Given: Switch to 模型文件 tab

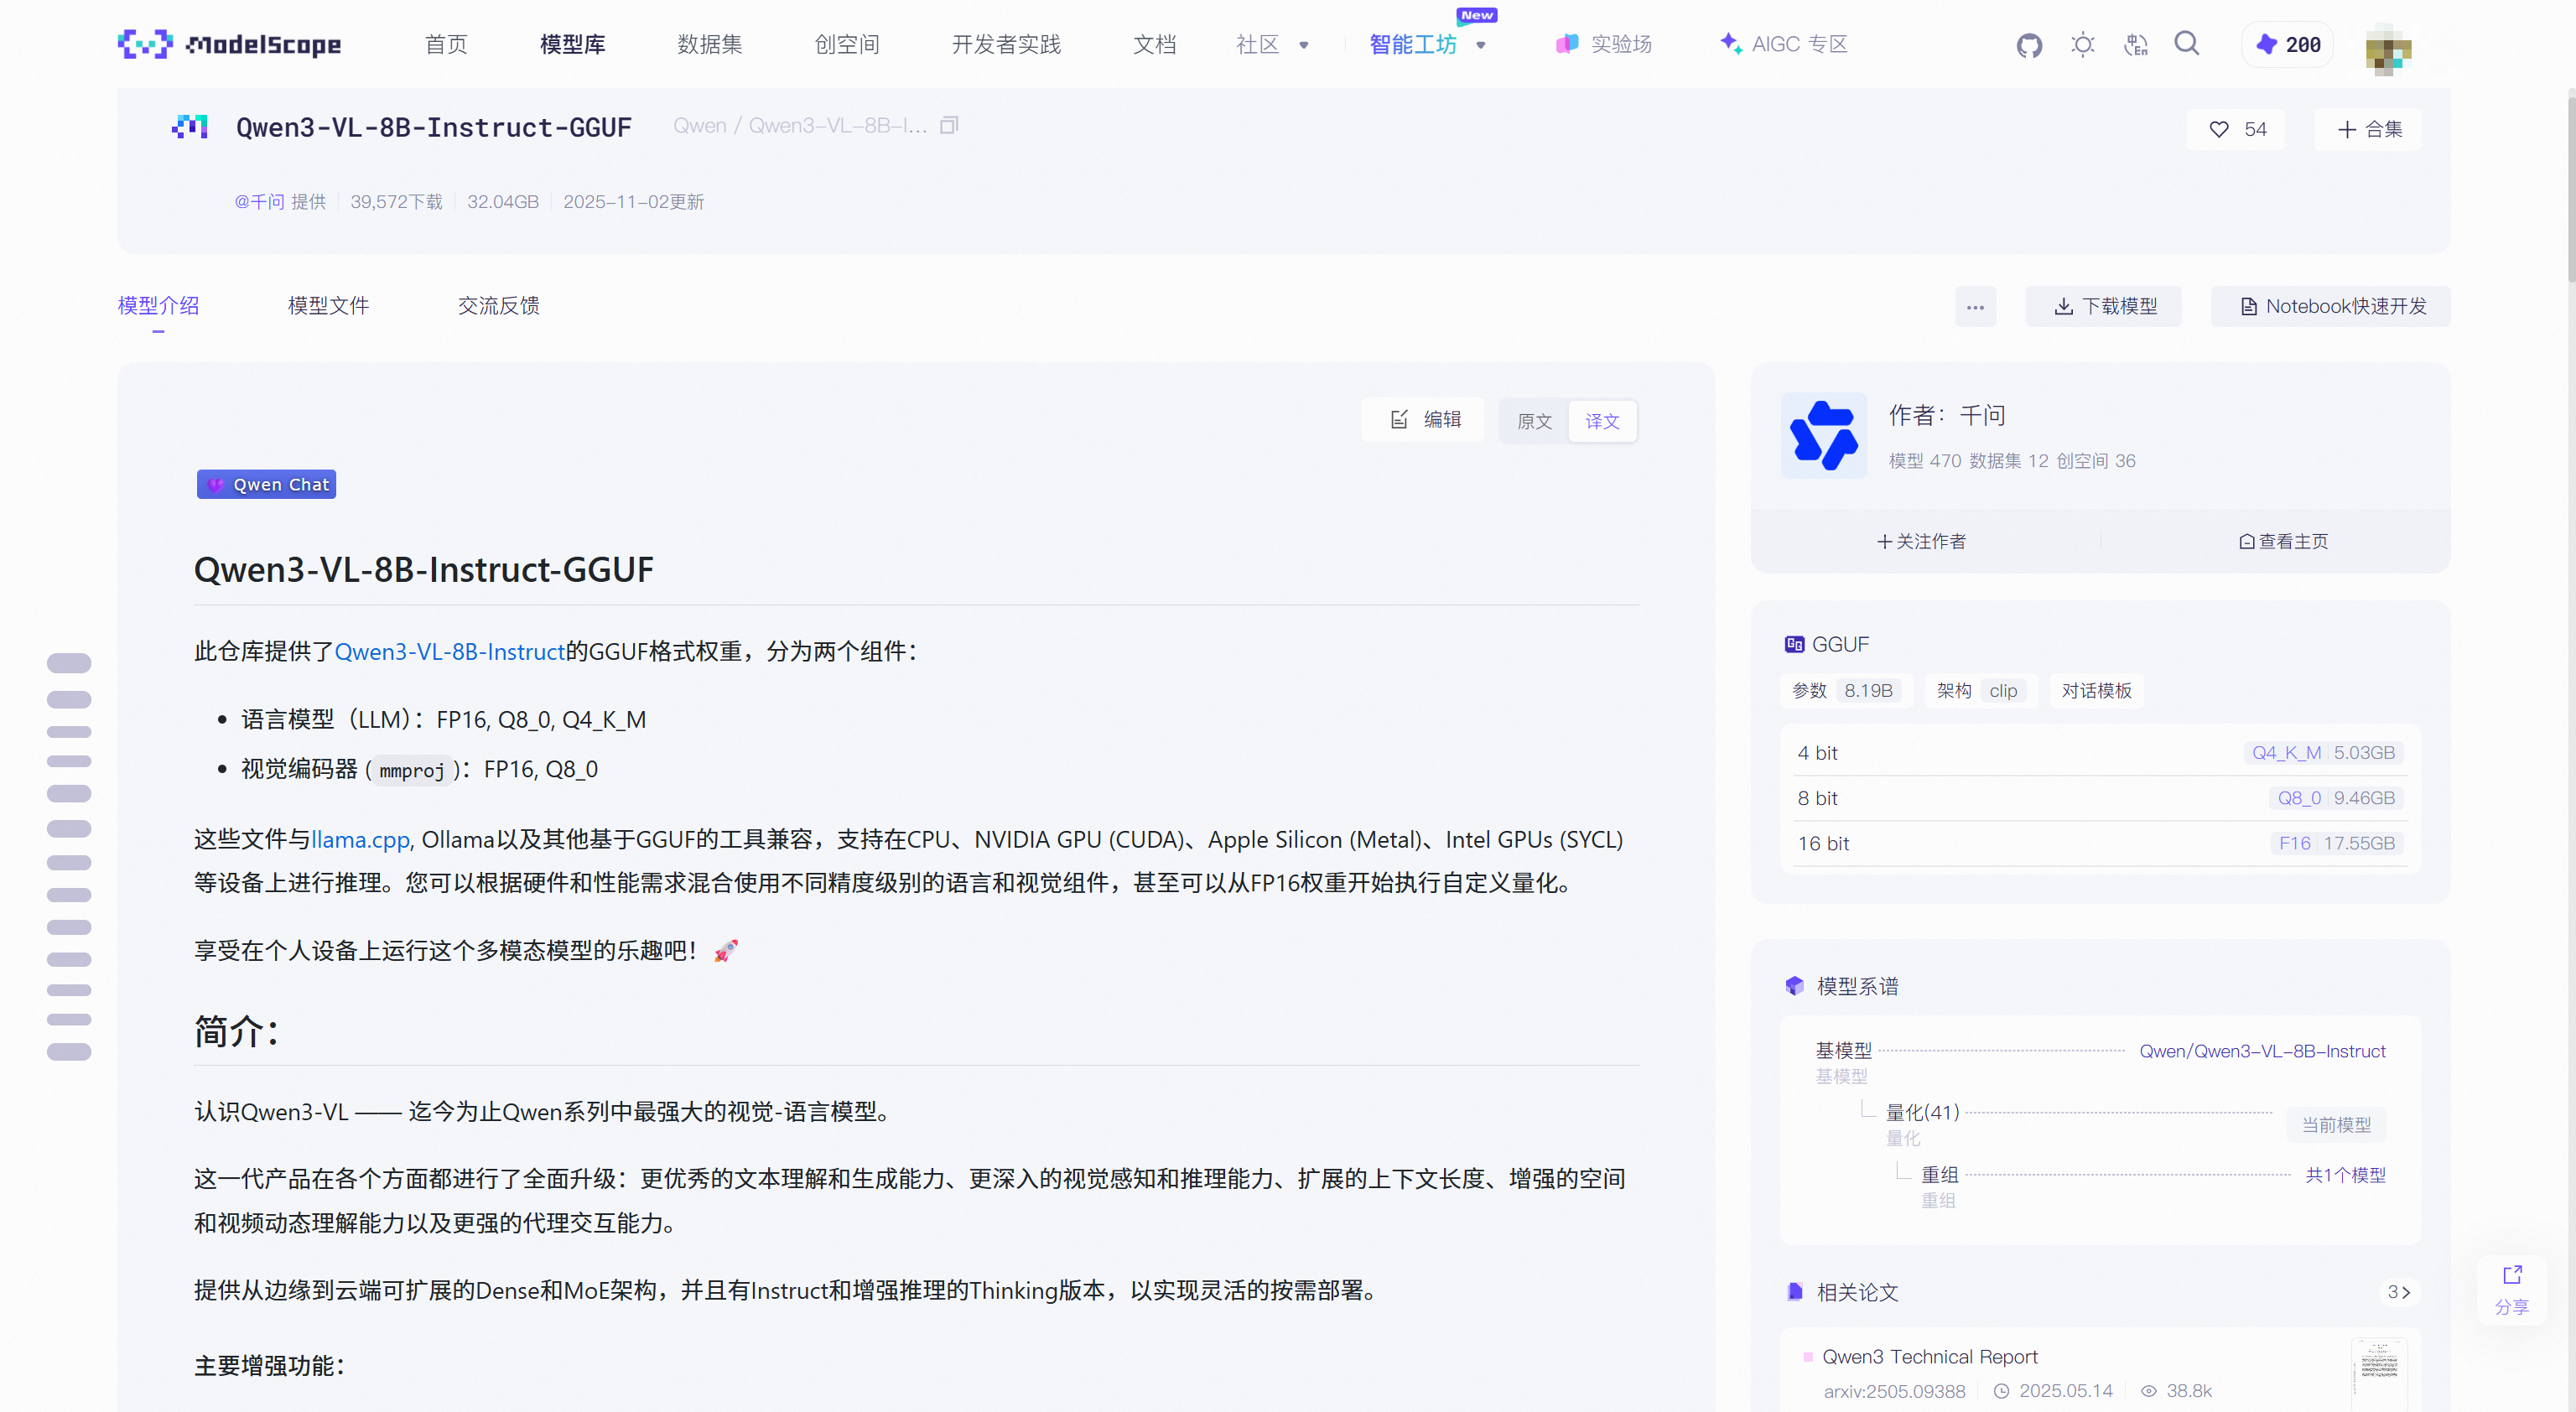Looking at the screenshot, I should point(329,305).
